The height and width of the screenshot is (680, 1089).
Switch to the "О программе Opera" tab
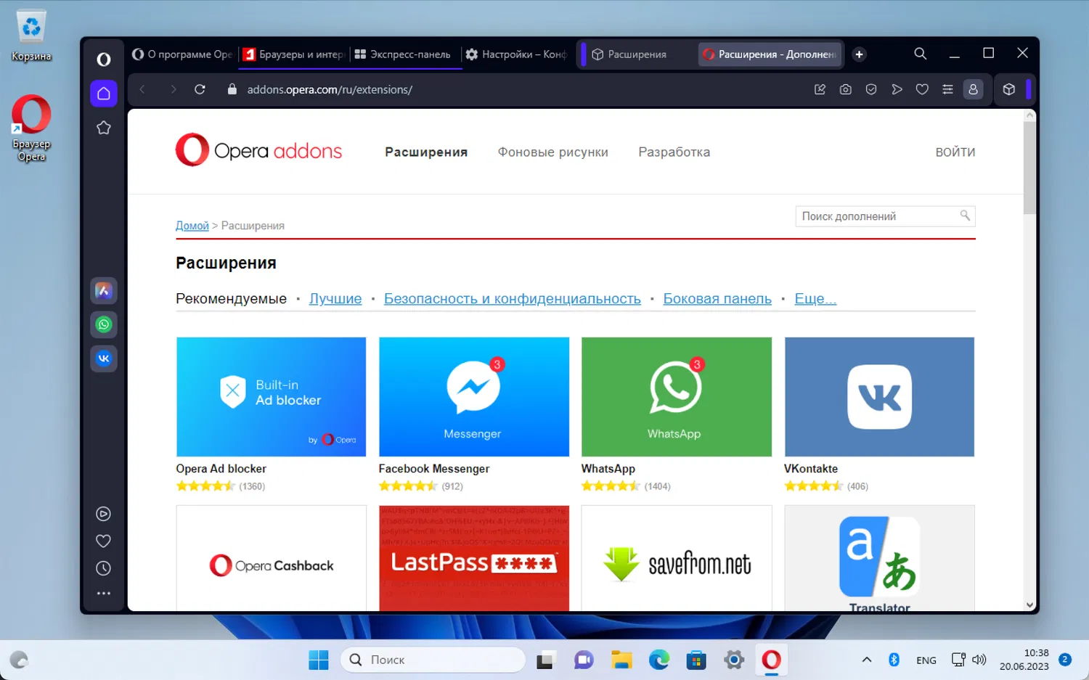pos(181,54)
